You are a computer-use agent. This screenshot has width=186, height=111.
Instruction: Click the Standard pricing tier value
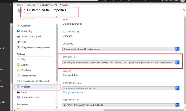(x=67, y=36)
